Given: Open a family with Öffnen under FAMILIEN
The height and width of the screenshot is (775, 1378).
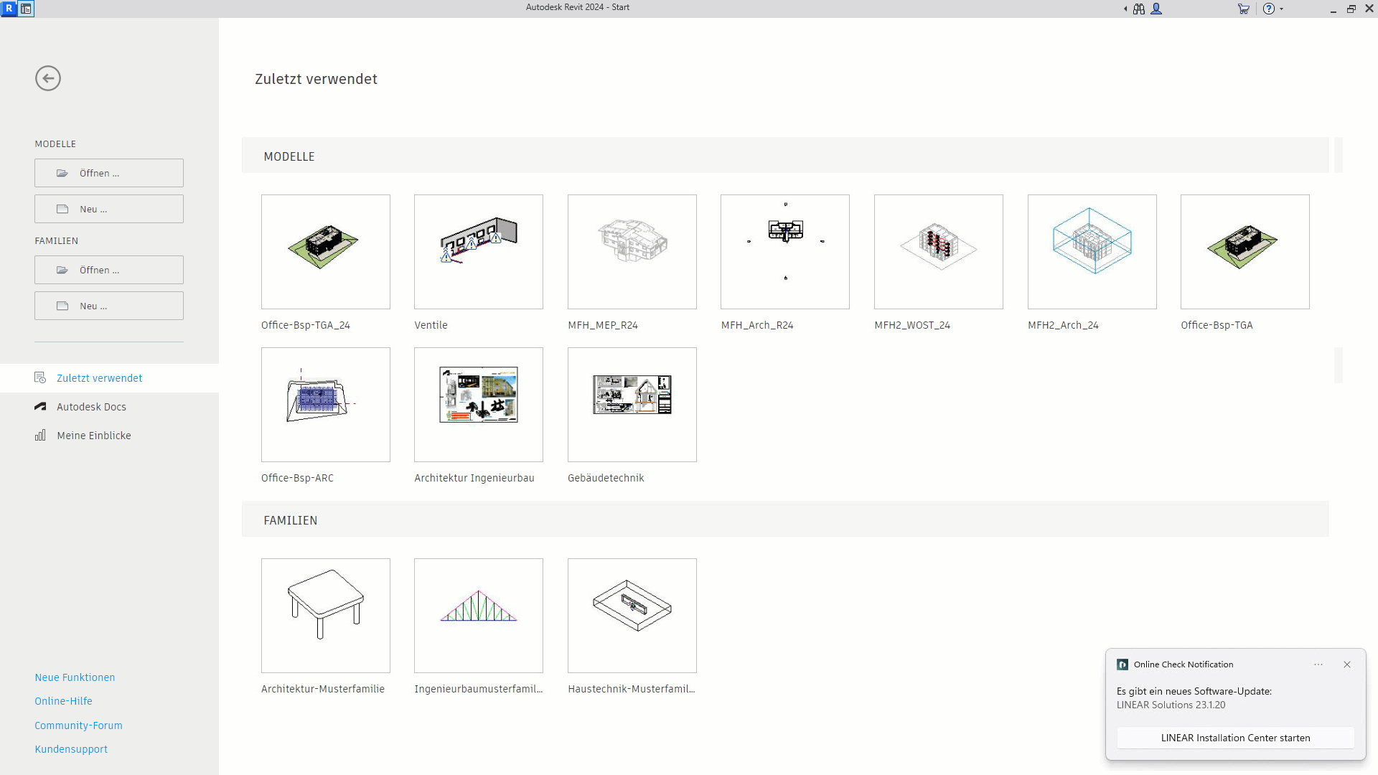Looking at the screenshot, I should (x=109, y=270).
